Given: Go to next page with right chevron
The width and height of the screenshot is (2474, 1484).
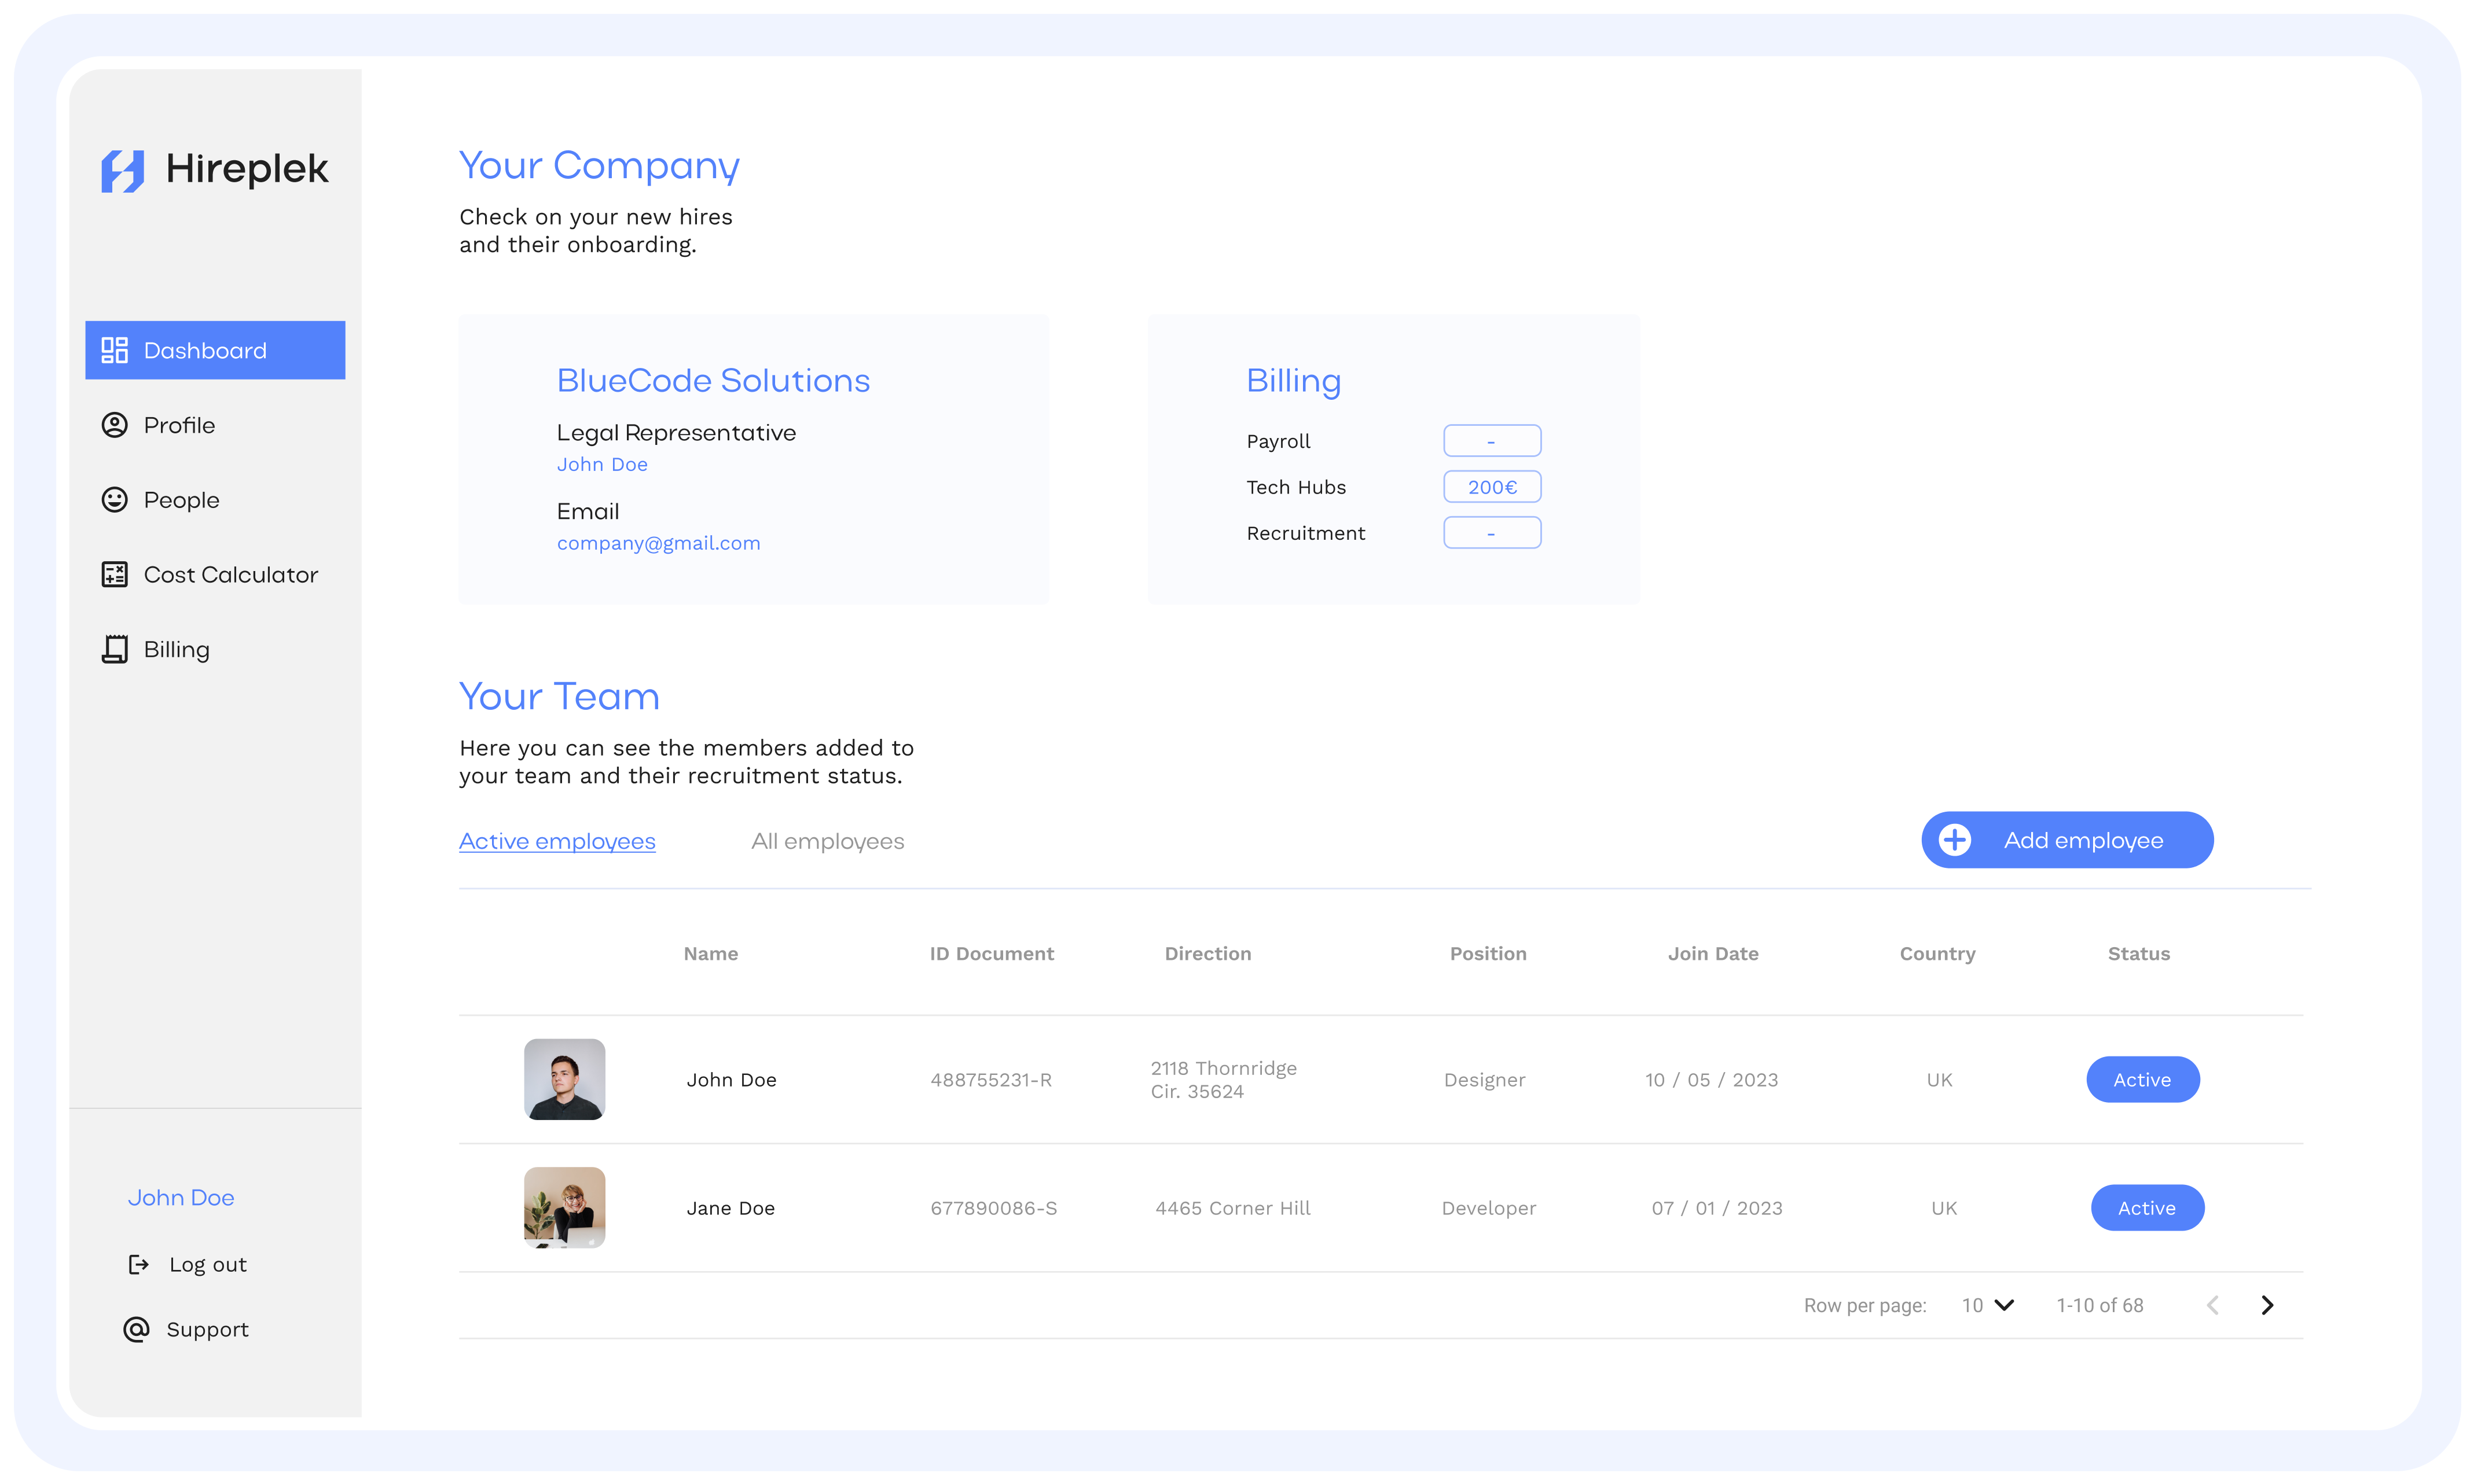Looking at the screenshot, I should (x=2267, y=1305).
